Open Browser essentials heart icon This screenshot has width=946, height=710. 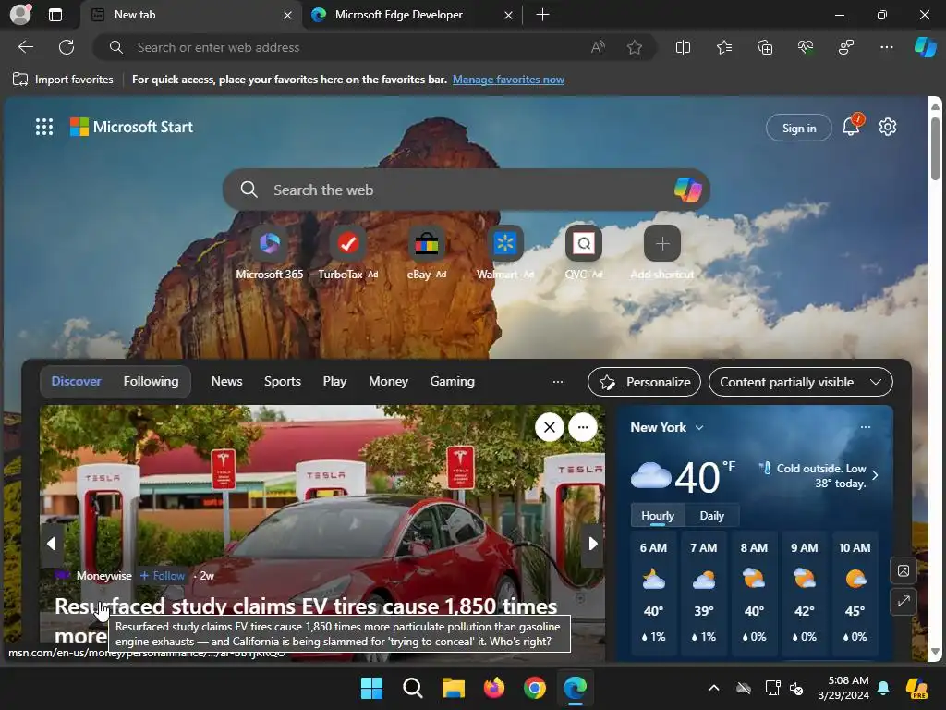[x=806, y=47]
